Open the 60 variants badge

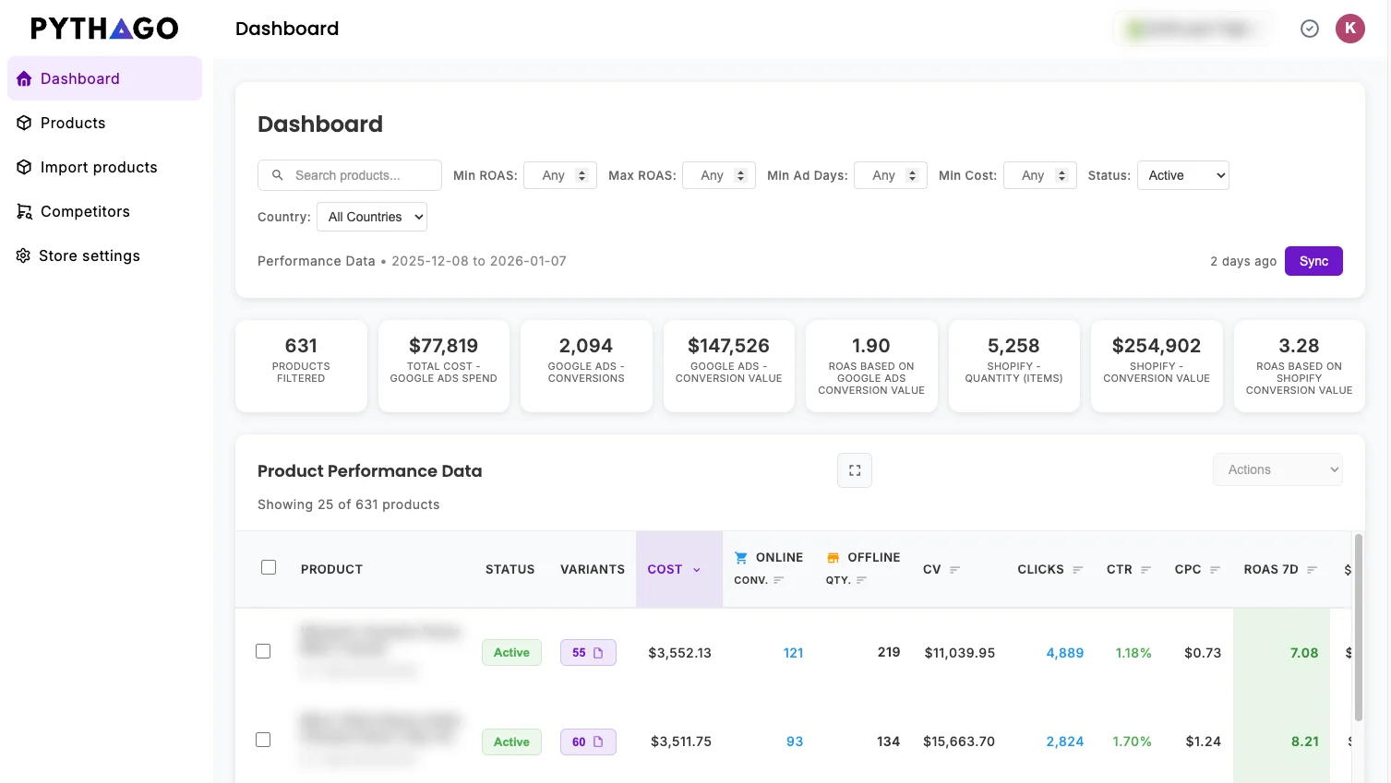pos(588,741)
